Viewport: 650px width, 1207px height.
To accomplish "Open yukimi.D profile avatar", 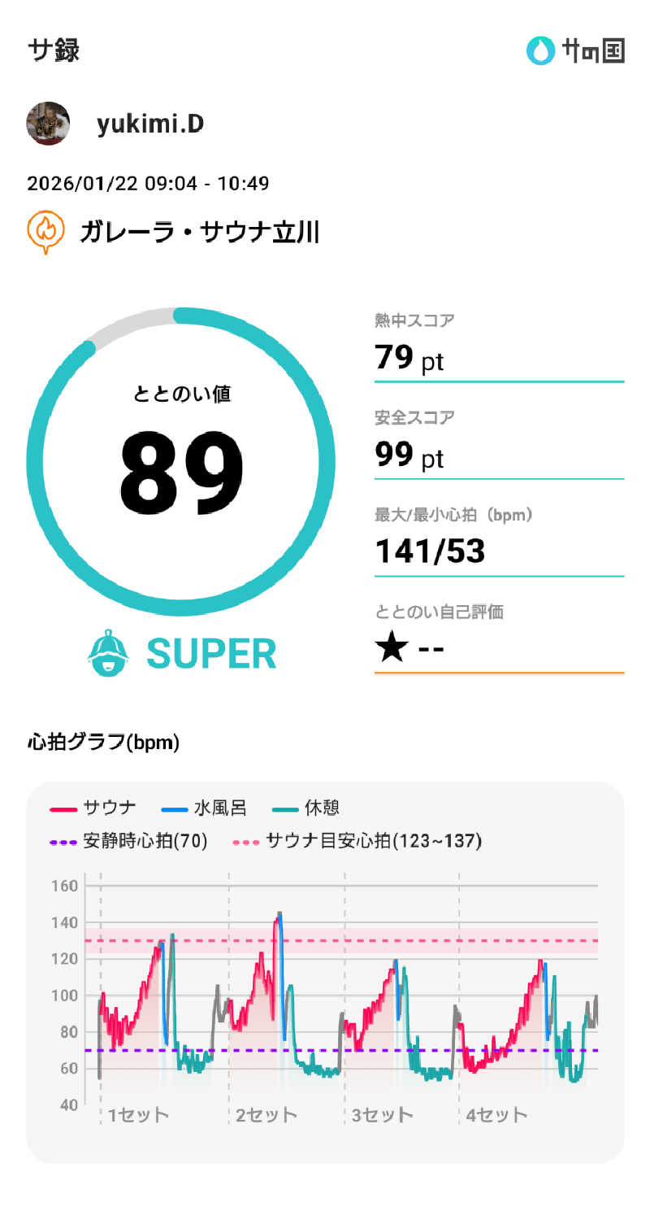I will 48,124.
